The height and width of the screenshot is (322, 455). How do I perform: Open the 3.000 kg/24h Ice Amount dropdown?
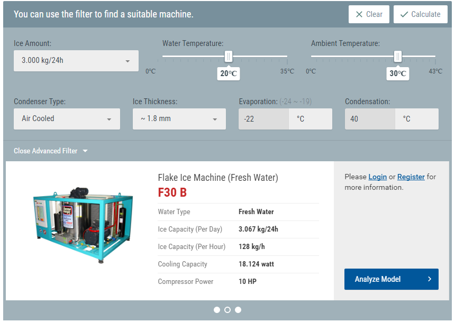coord(76,61)
